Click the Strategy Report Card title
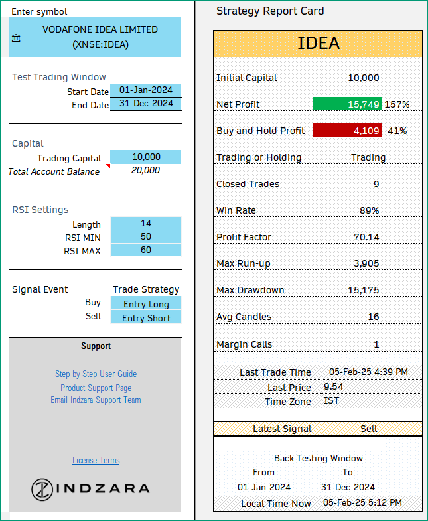The image size is (428, 521). 270,11
